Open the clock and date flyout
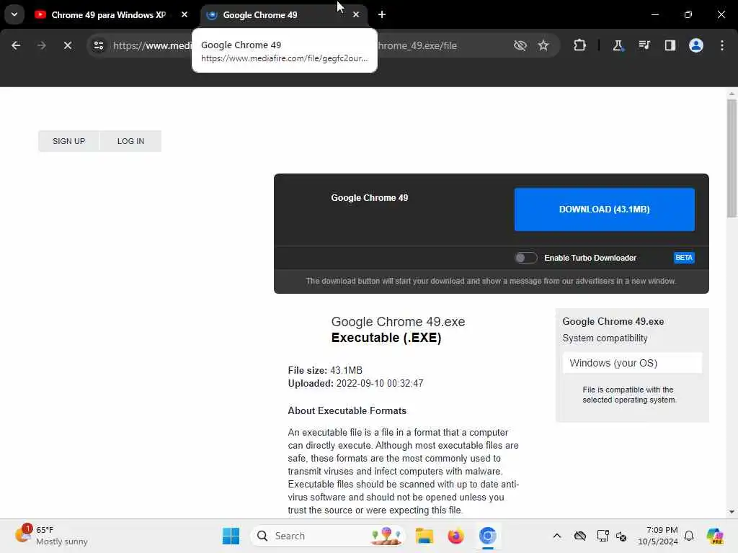Screen dimensions: 738x553 [657, 536]
